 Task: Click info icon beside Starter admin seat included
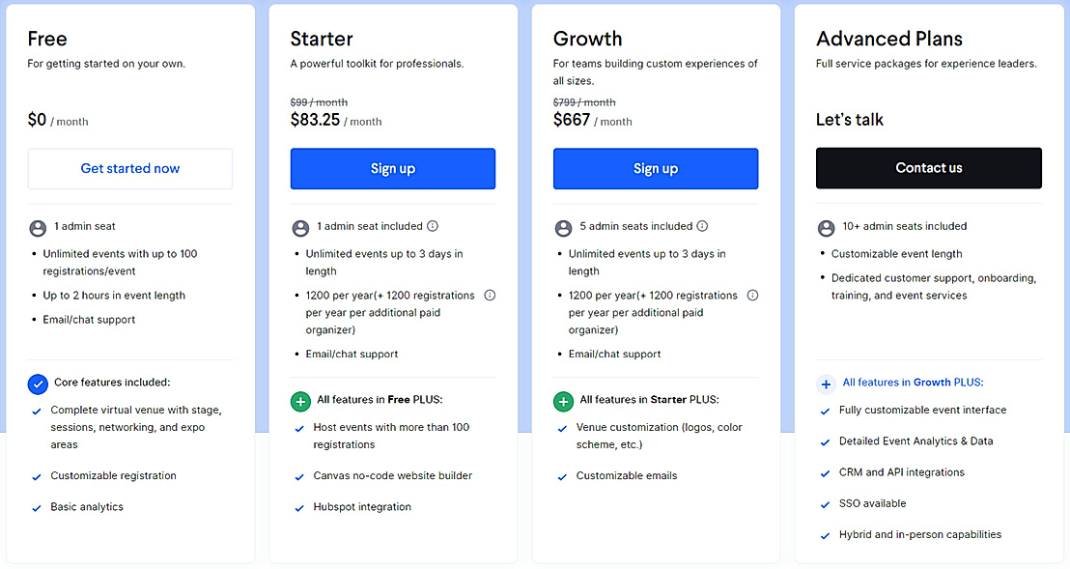pyautogui.click(x=433, y=226)
